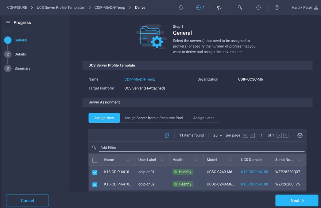Image resolution: width=321 pixels, height=208 pixels.
Task: Click CDIP-M6-DN-Temp in the breadcrumb
Action: [x=110, y=8]
